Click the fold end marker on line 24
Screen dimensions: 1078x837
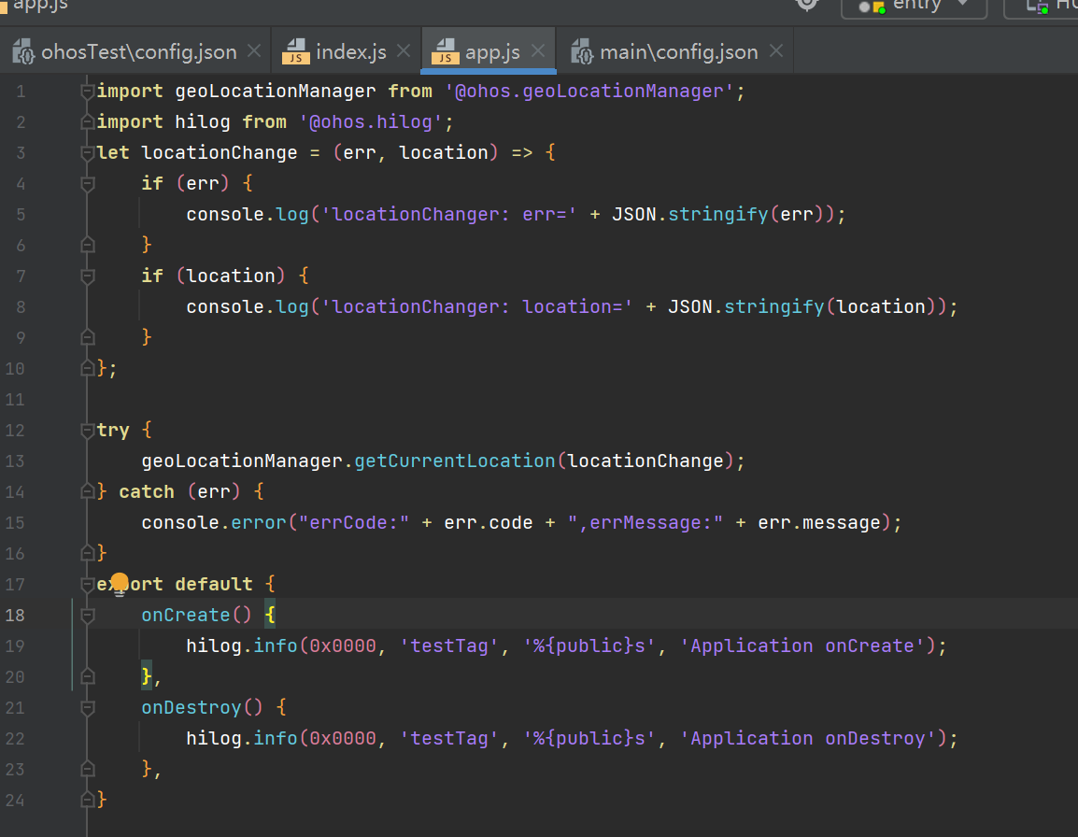(87, 800)
